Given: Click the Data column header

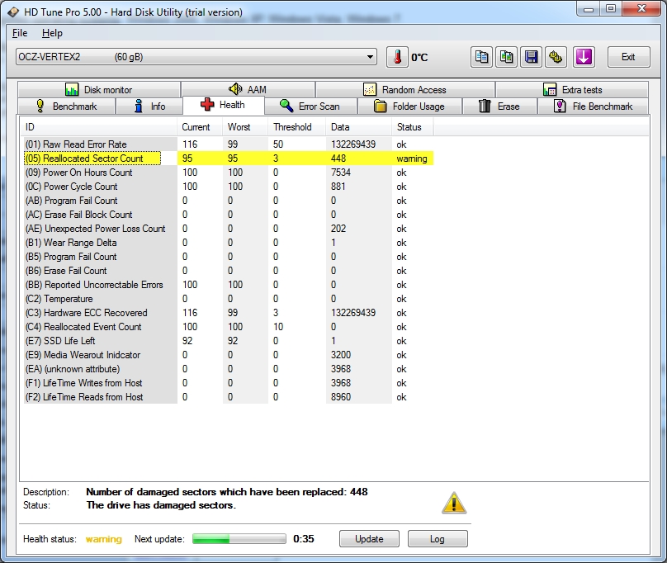Looking at the screenshot, I should (x=358, y=127).
